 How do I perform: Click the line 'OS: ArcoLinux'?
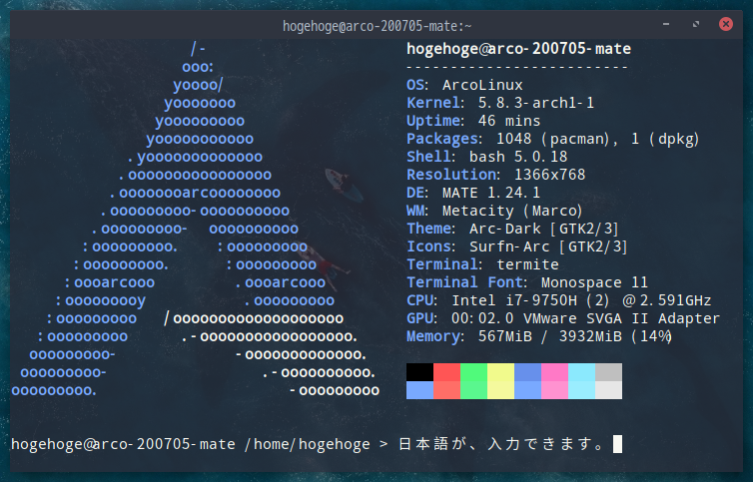click(x=464, y=85)
